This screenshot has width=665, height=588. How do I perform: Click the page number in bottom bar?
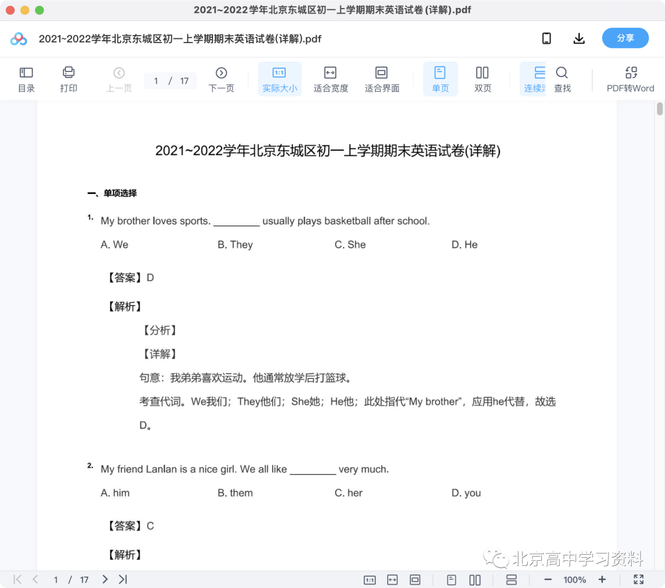[x=55, y=579]
